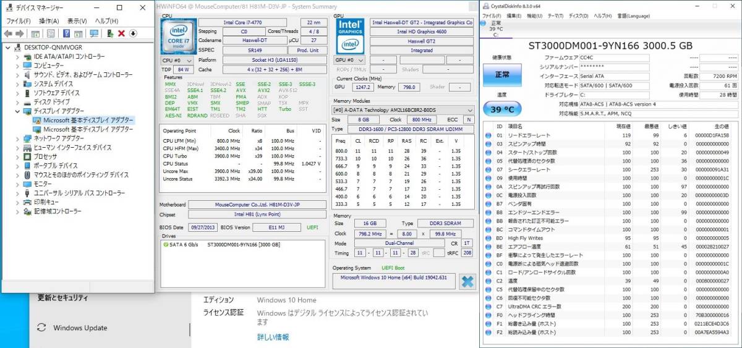This screenshot has height=348, width=742.
Task: Expand IDE ATA/ATAPI コントローラー node
Action: point(17,56)
